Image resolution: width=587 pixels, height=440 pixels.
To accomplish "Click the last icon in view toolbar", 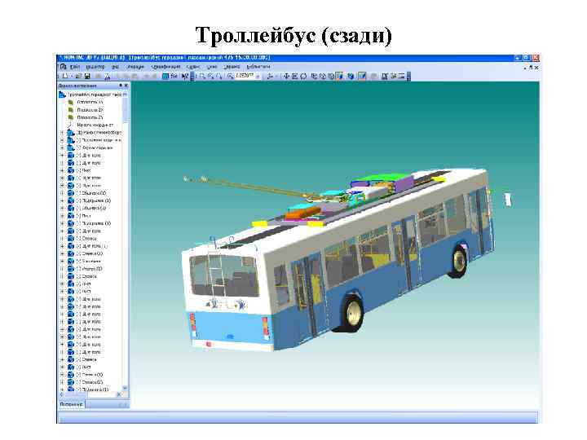I will 402,77.
